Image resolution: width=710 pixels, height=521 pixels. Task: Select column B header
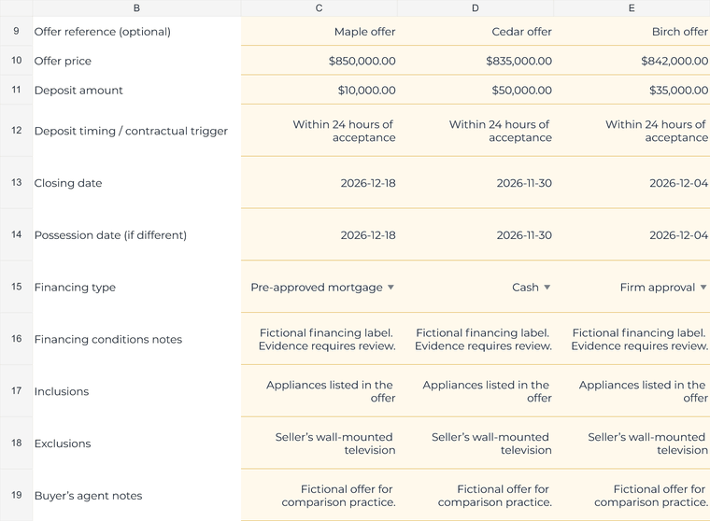[136, 8]
